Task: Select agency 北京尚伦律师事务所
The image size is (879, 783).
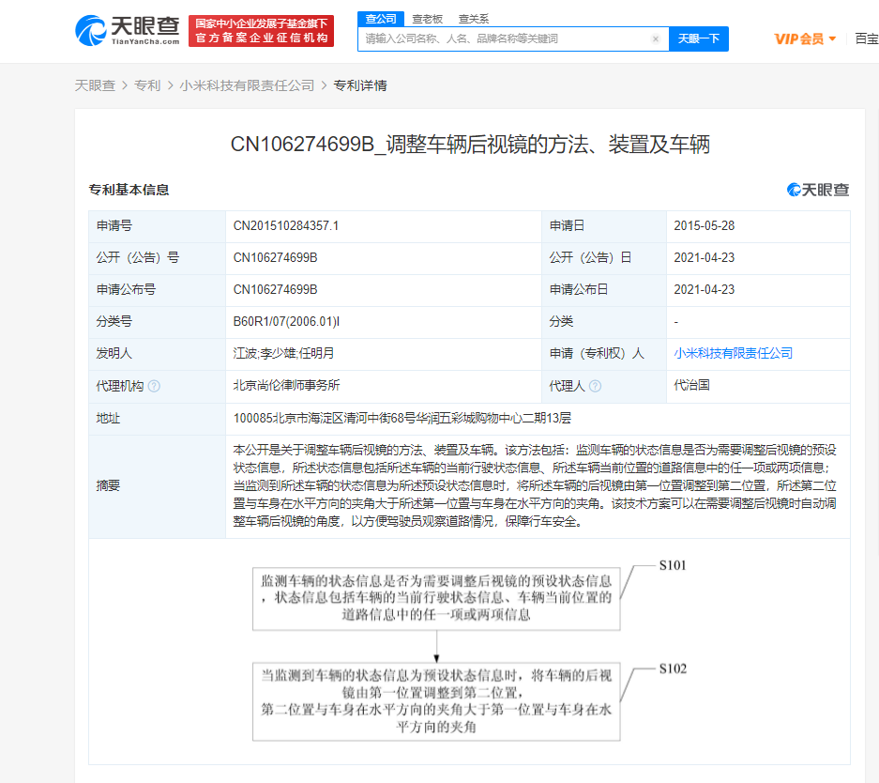Action: 286,385
